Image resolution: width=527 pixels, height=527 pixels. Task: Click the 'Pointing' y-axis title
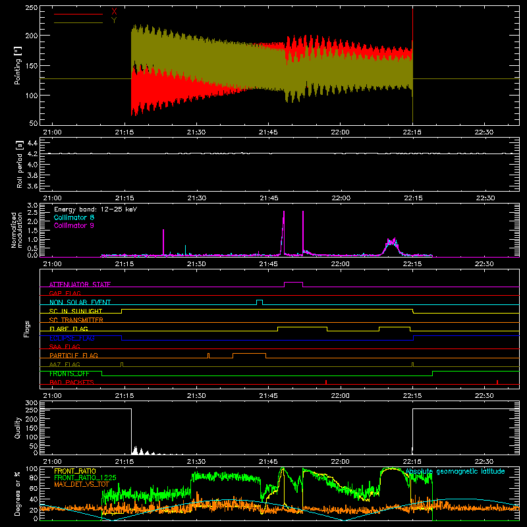(18, 65)
